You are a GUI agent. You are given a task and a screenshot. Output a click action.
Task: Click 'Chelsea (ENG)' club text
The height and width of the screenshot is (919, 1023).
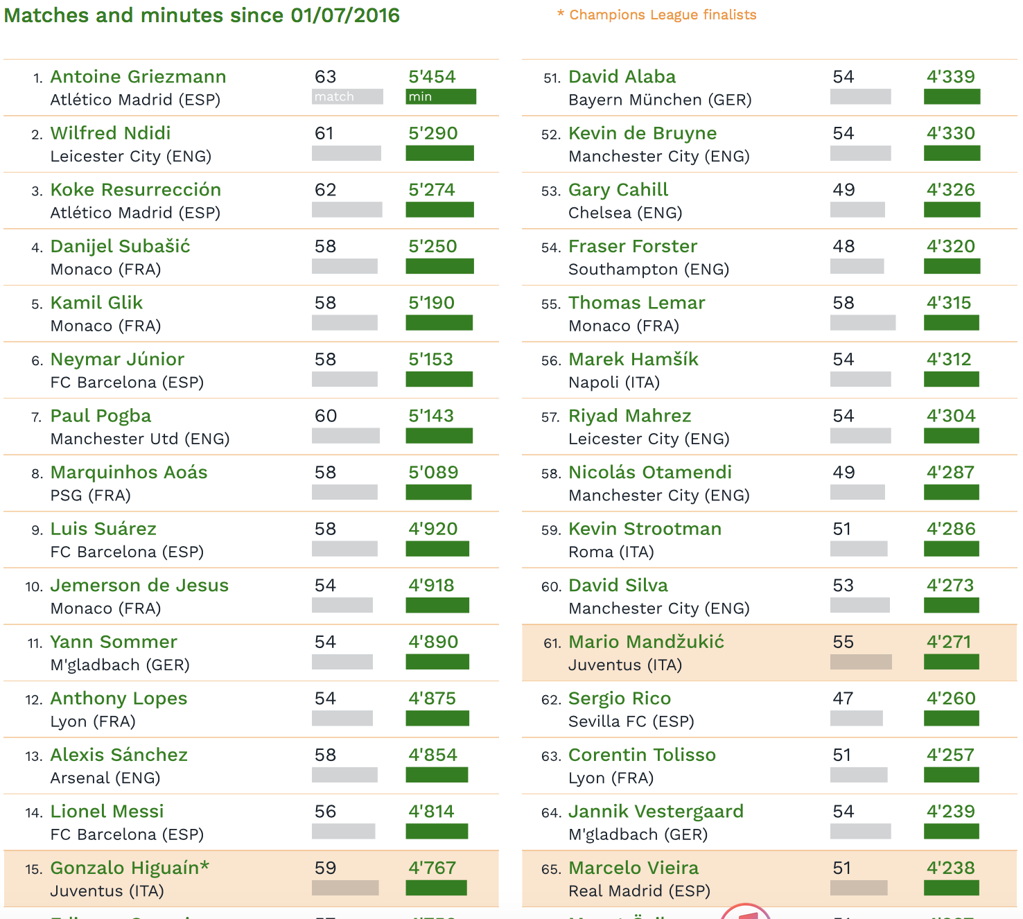point(625,213)
